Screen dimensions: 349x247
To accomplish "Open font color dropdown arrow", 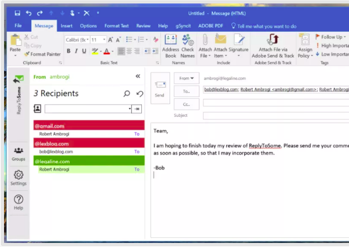I will coord(113,51).
